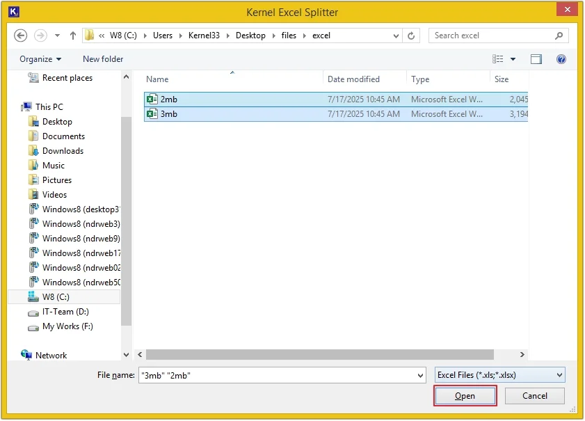Click W8 (C:) in the address breadcrumb
This screenshot has height=421, width=585.
point(123,35)
